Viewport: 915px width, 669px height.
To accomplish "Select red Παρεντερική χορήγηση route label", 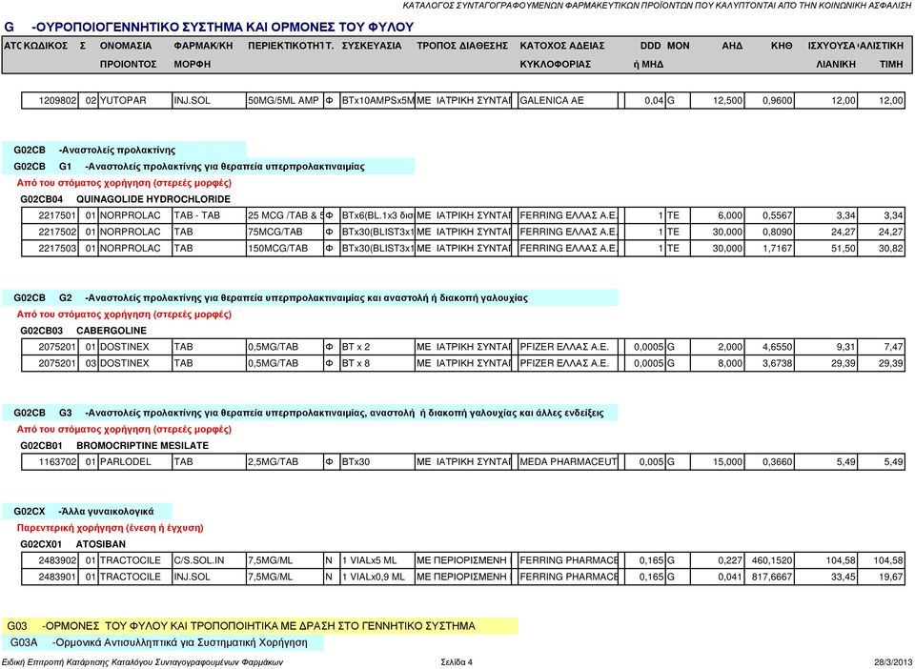I will click(110, 527).
